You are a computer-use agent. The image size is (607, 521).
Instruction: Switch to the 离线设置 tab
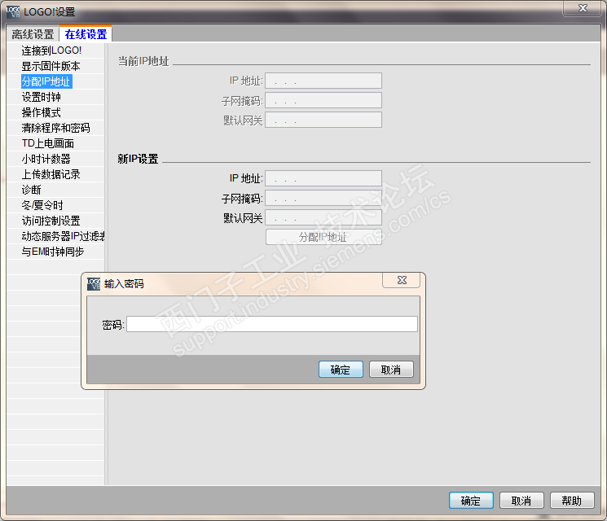[x=33, y=34]
